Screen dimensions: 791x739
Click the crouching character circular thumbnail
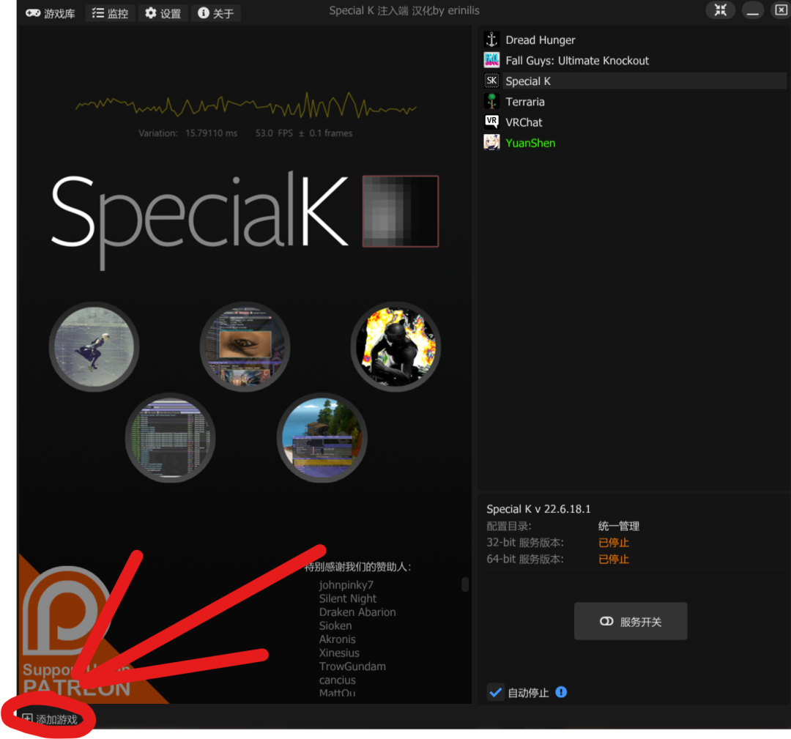pos(94,347)
